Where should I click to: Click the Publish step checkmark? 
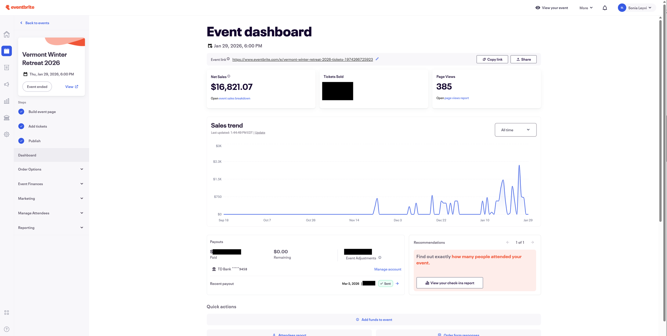pyautogui.click(x=21, y=141)
